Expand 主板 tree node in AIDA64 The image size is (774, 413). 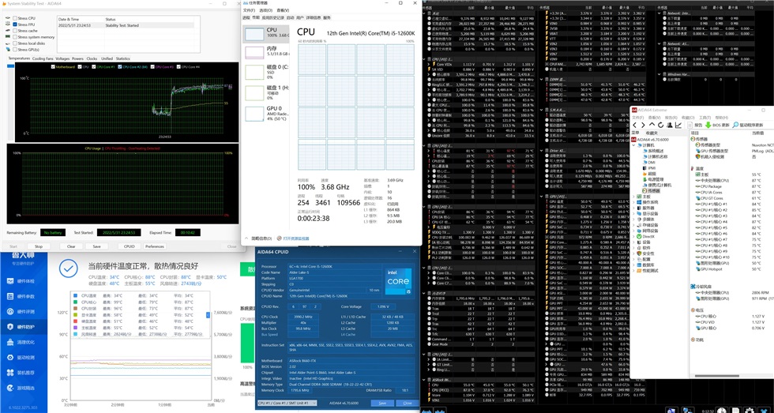coord(633,197)
